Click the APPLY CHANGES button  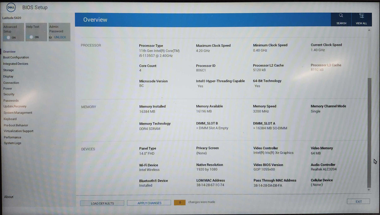[149, 203]
